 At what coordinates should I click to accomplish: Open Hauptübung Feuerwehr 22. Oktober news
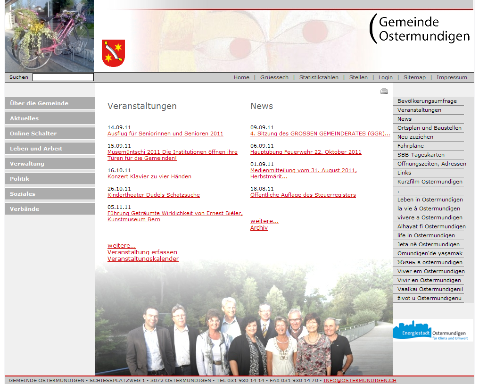(x=306, y=152)
